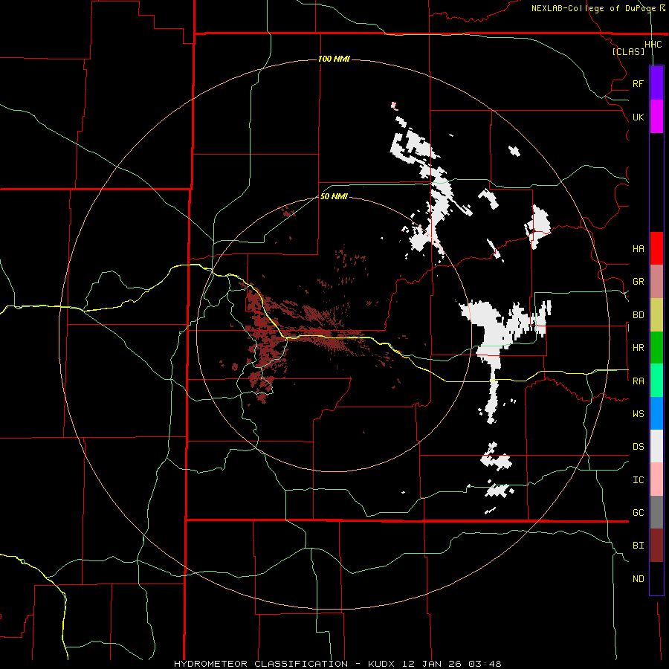Click the UK magenta legend color swatch
669x669 pixels.
[656, 117]
